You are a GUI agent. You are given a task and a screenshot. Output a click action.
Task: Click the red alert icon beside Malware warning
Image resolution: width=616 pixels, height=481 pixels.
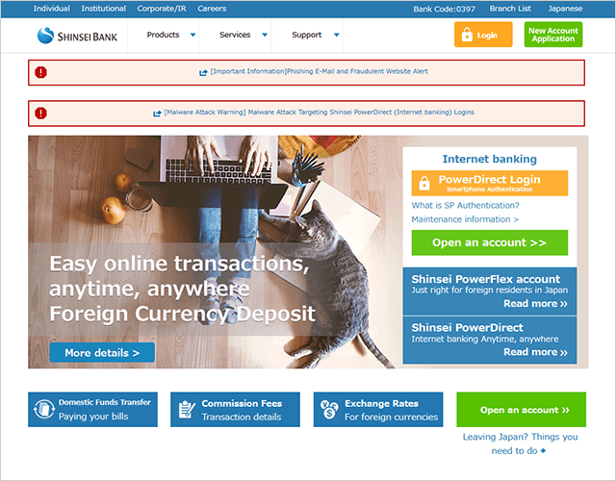pyautogui.click(x=40, y=113)
